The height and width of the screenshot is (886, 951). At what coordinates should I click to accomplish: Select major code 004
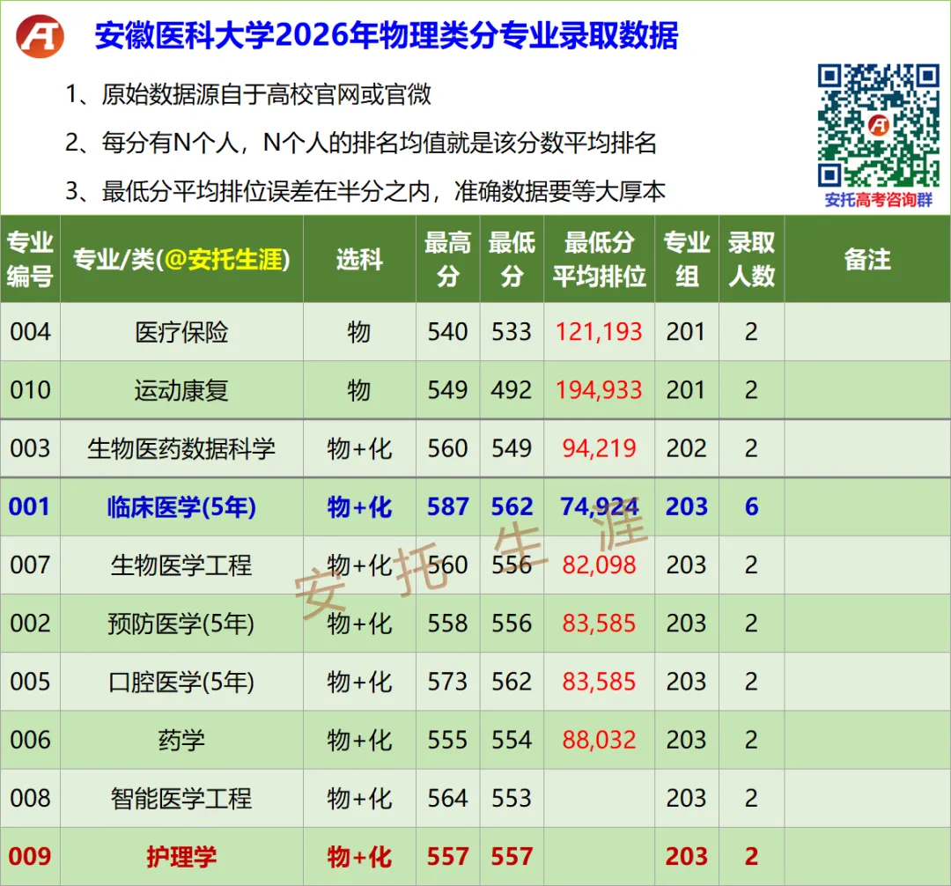coord(30,332)
